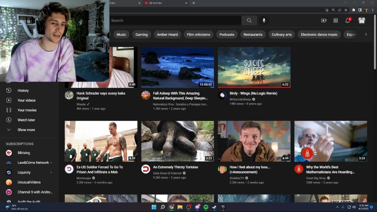Image resolution: width=377 pixels, height=212 pixels.
Task: Select the Restaurants chip
Action: 253,34
